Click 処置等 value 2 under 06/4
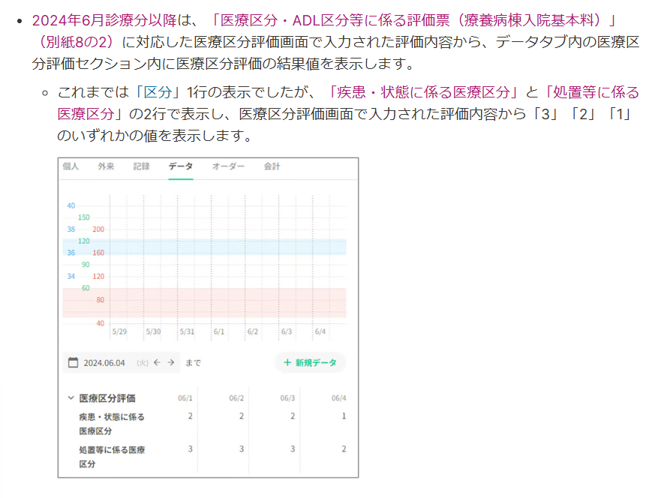Screen dimensions: 646x498 344,449
